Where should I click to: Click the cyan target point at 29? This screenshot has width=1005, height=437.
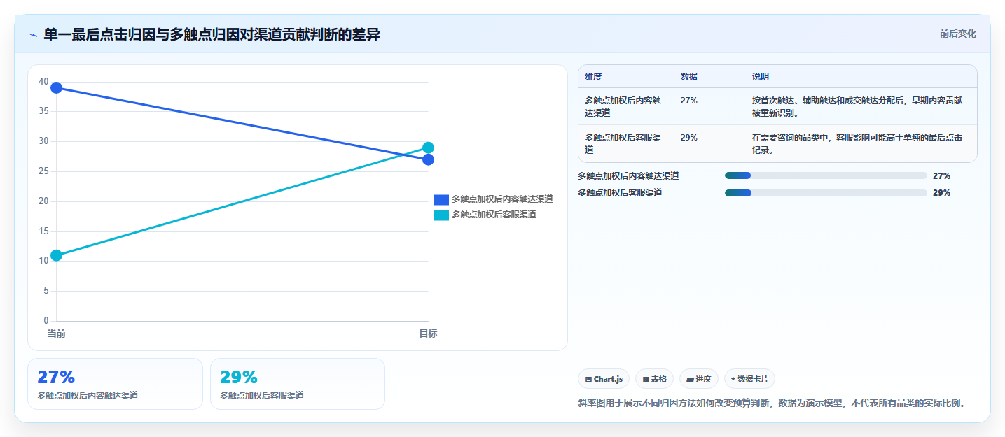coord(428,148)
